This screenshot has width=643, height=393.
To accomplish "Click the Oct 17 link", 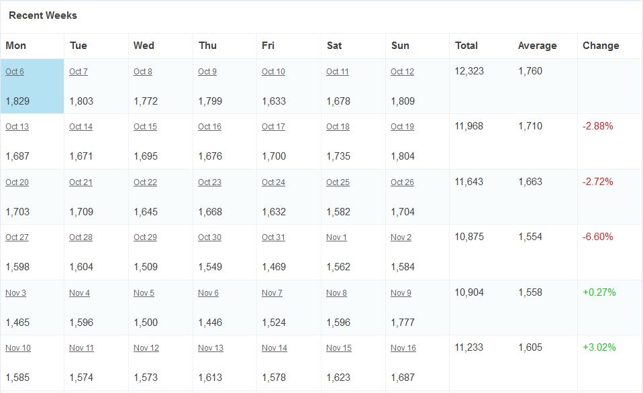I will coord(273,127).
